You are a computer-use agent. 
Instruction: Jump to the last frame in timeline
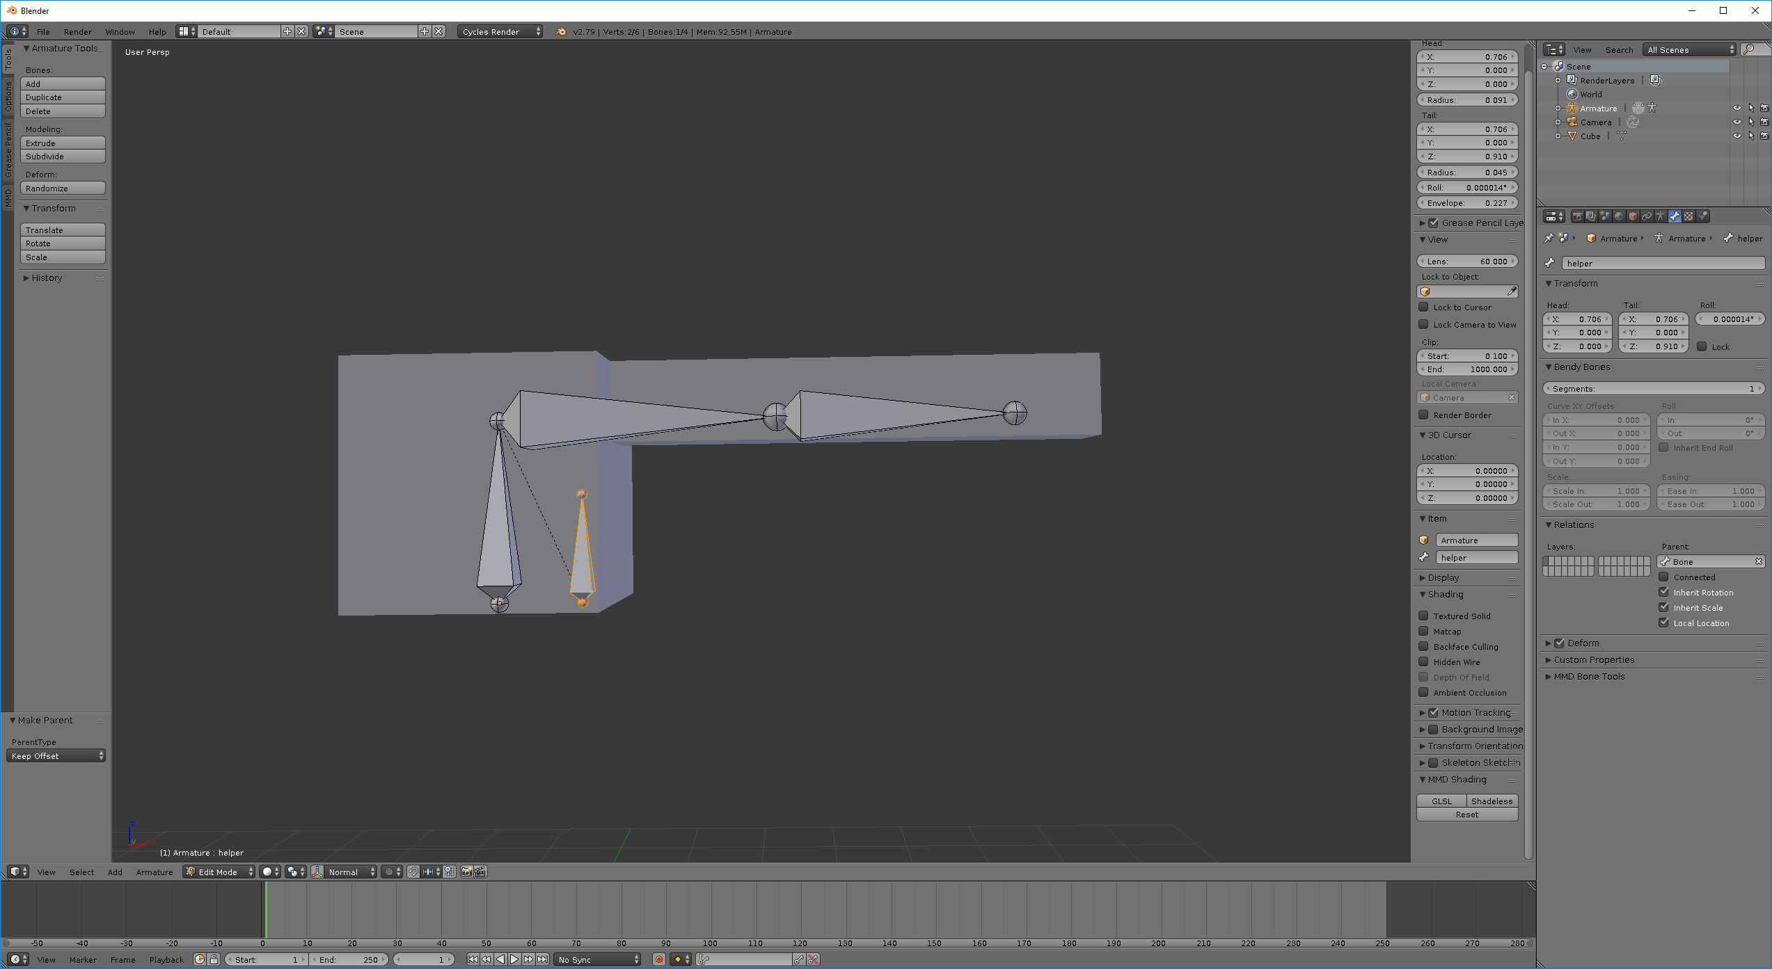click(x=542, y=959)
